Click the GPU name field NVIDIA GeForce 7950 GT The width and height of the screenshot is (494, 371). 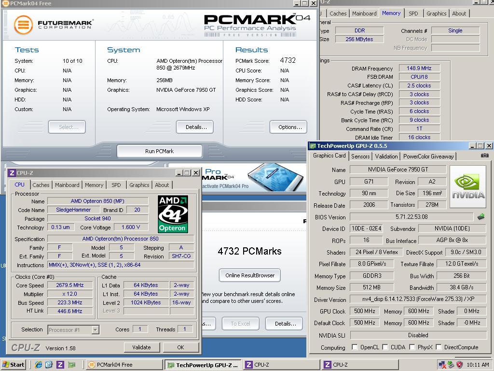click(x=398, y=170)
